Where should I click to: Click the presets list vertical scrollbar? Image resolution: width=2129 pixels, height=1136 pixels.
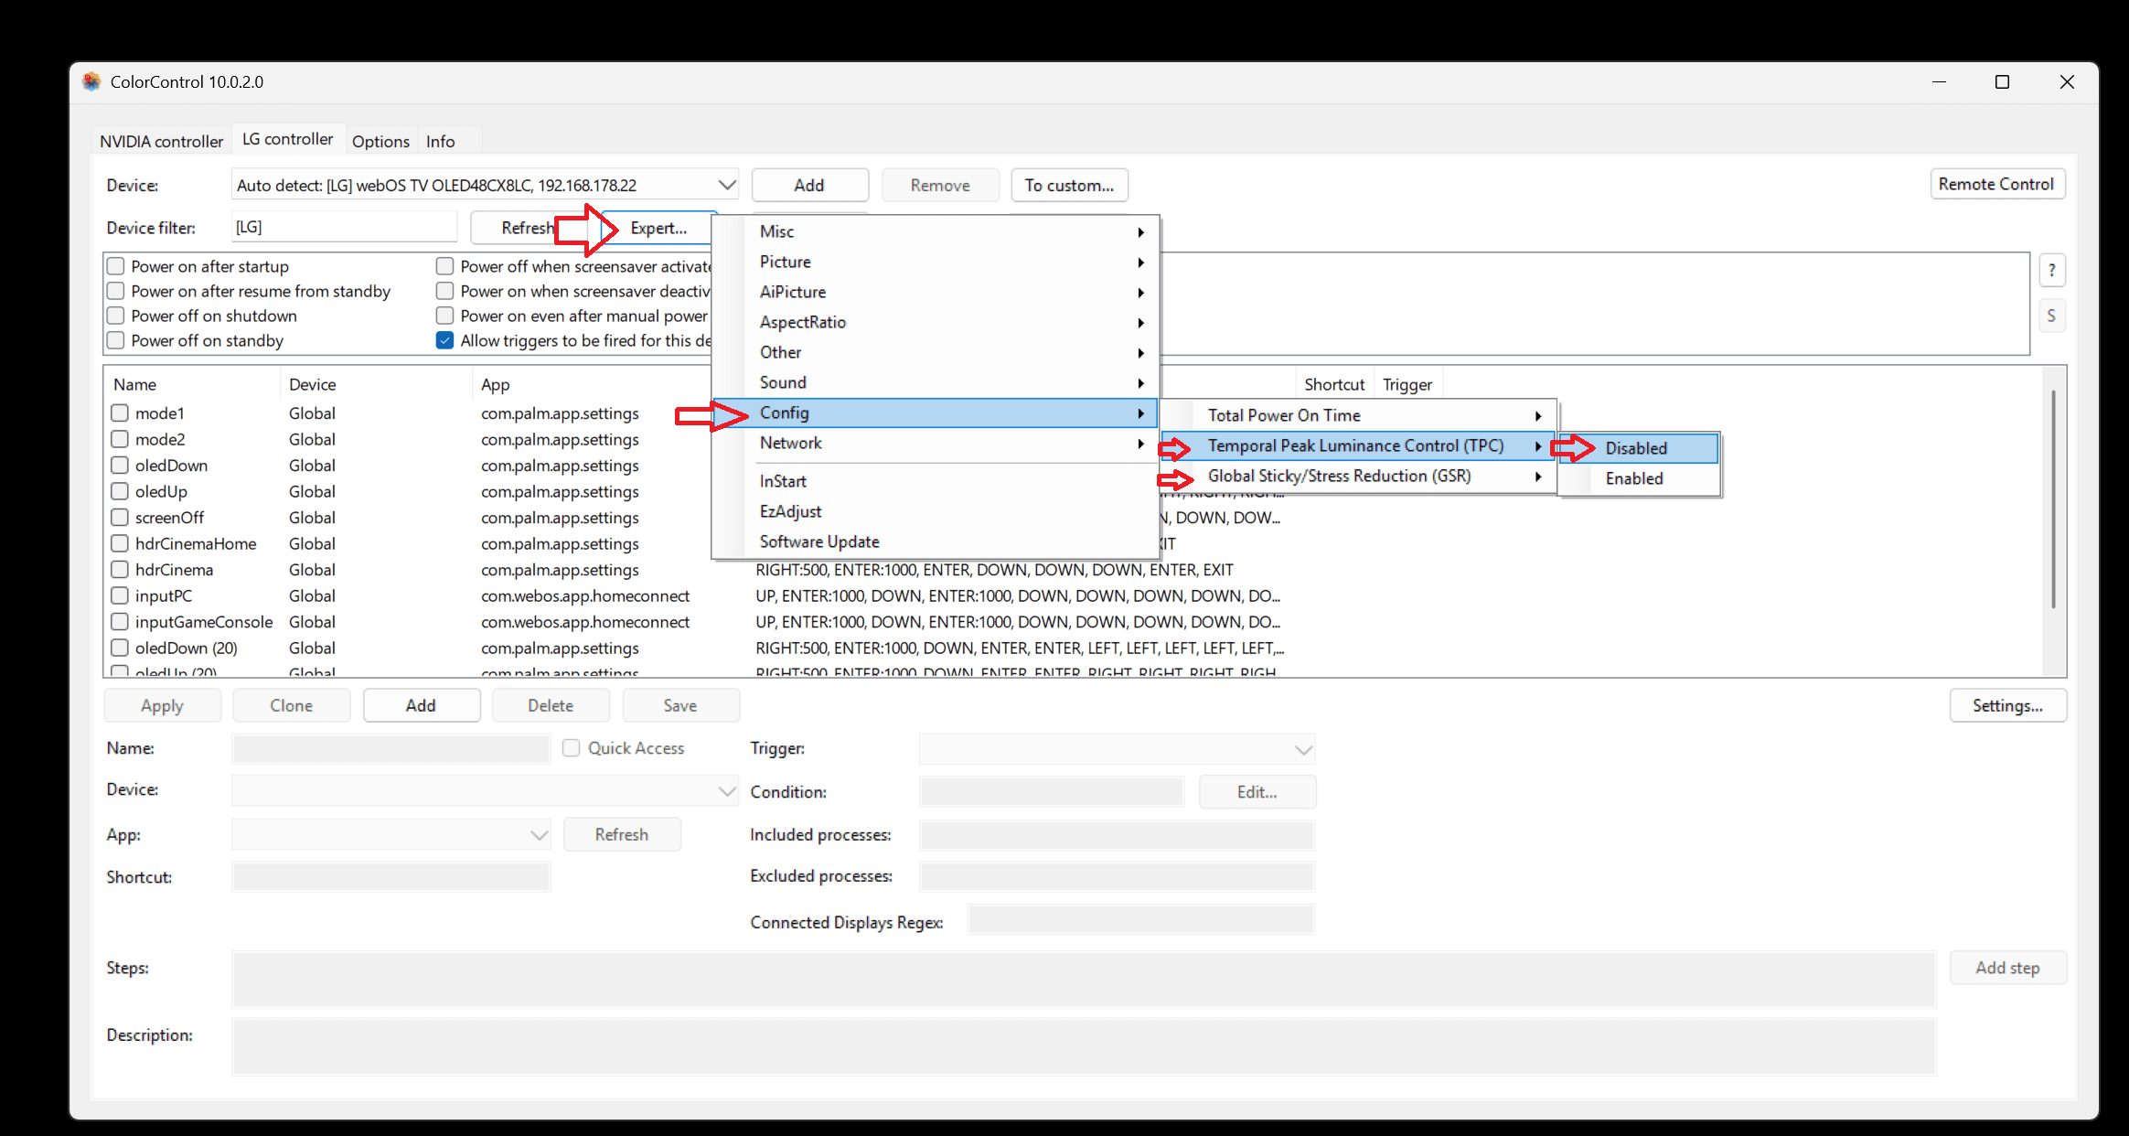tap(2053, 498)
